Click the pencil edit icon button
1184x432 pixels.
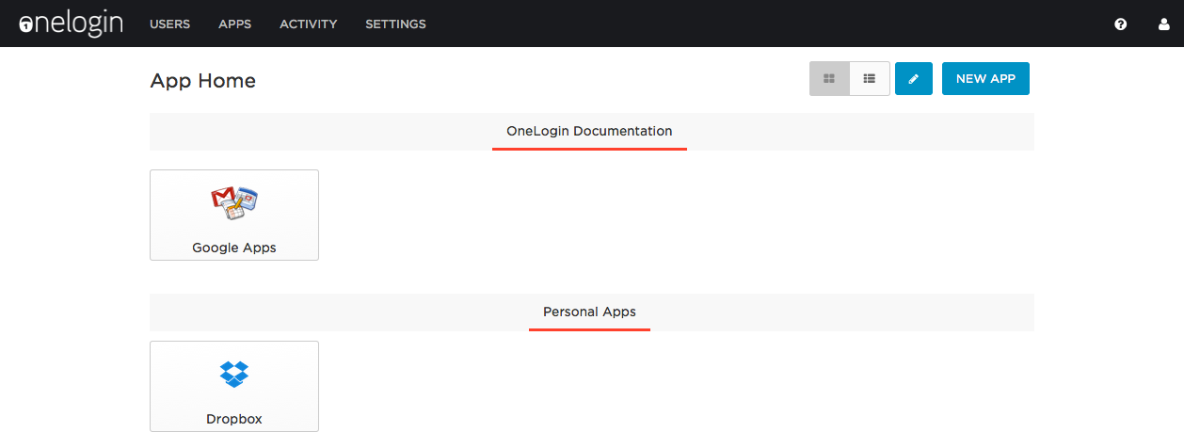tap(913, 79)
